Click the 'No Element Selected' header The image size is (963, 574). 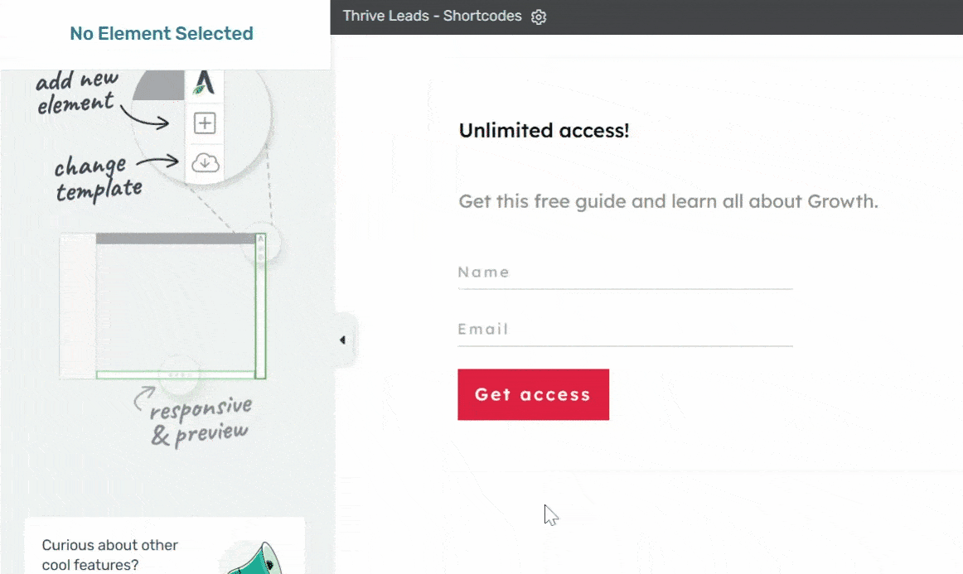[162, 34]
